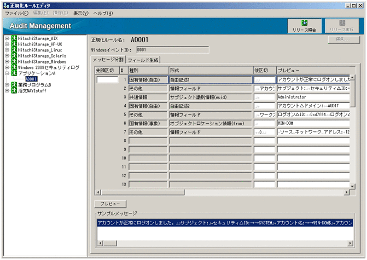Switch to the フィールド生成 tab

[x=144, y=60]
